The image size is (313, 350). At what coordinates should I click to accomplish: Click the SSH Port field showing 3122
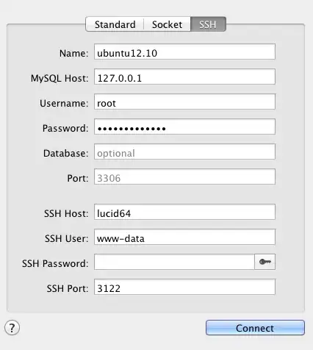point(184,287)
